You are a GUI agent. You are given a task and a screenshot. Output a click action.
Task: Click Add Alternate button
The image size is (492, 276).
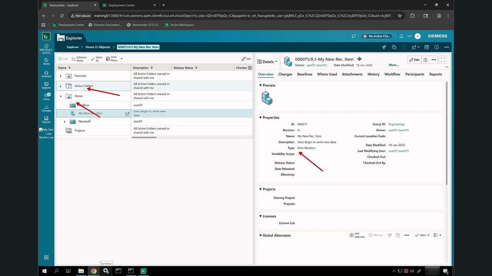point(357,235)
